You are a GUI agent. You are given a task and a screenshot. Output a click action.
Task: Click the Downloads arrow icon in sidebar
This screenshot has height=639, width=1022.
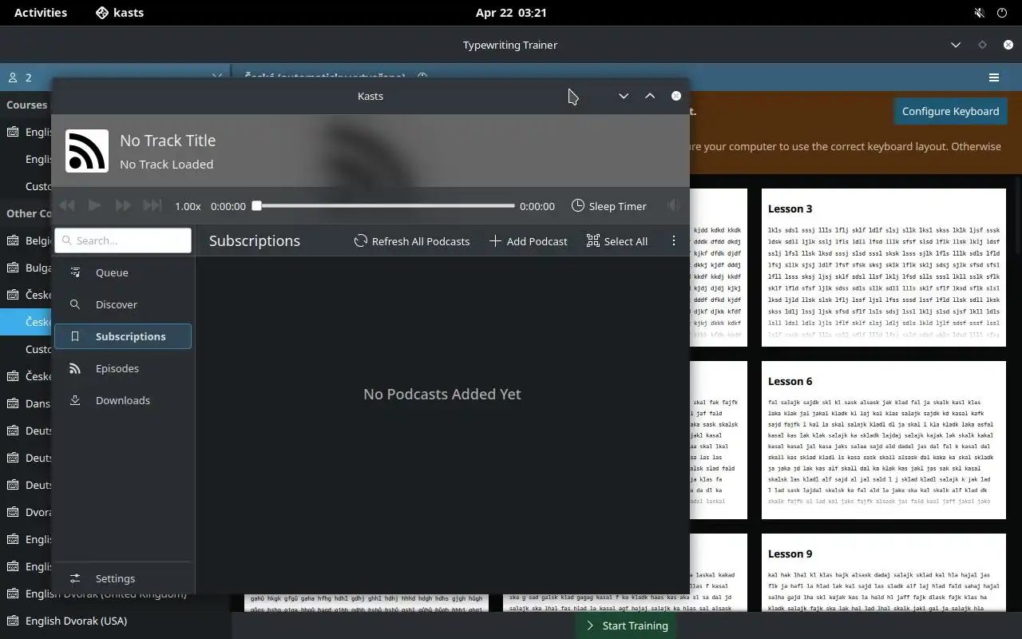75,400
